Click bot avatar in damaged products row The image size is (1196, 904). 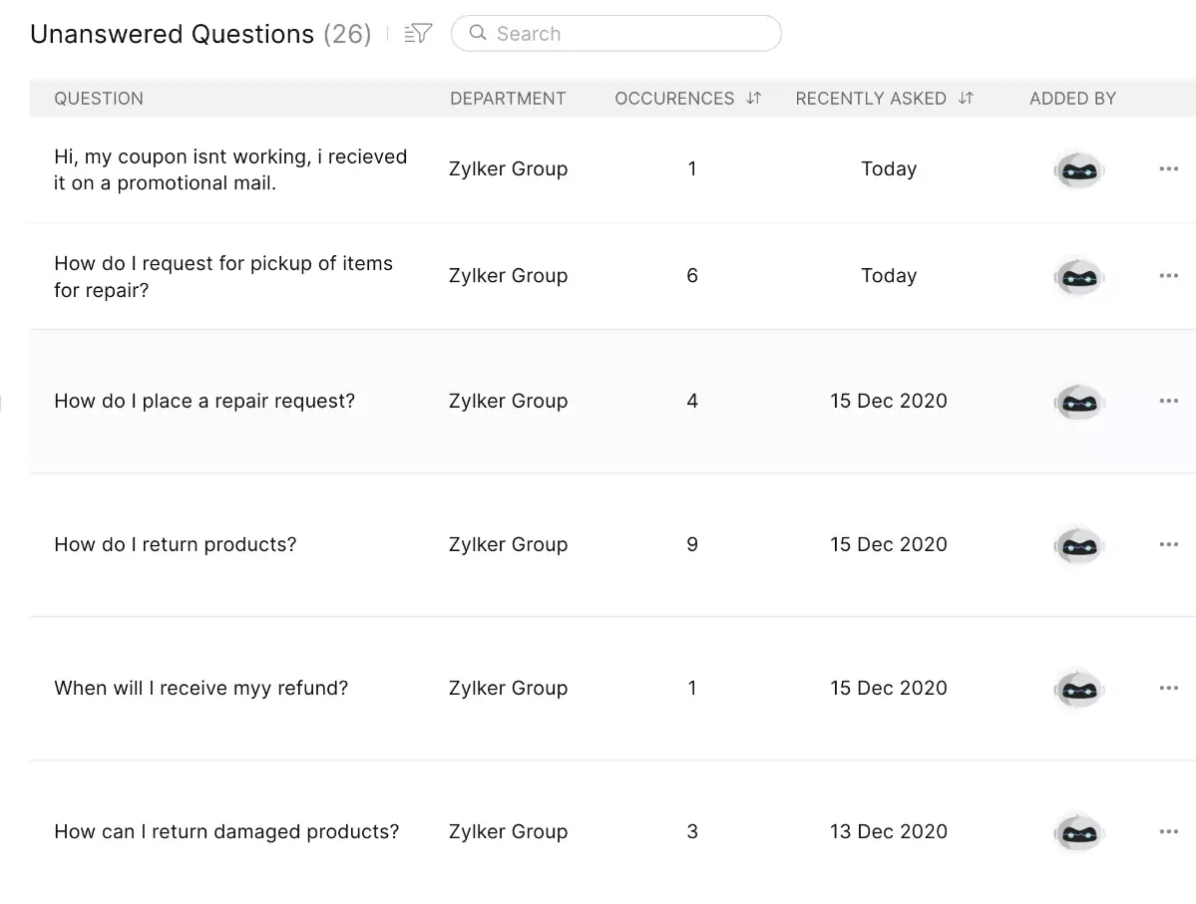click(x=1077, y=832)
